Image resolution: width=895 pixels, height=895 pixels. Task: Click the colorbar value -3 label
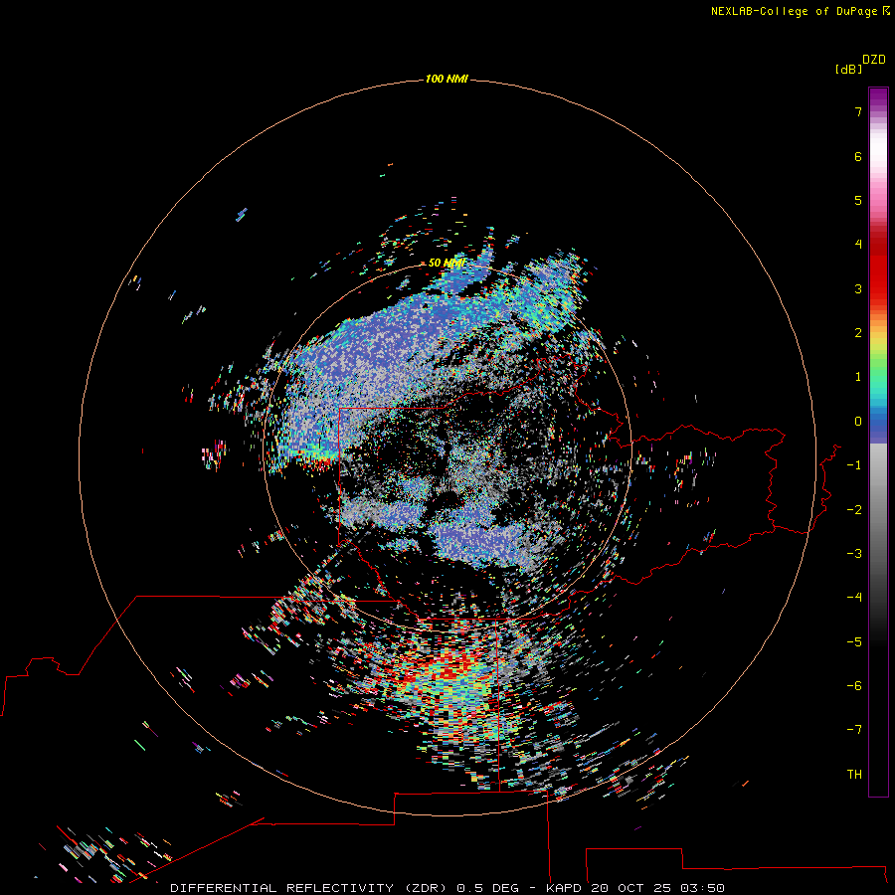point(854,554)
